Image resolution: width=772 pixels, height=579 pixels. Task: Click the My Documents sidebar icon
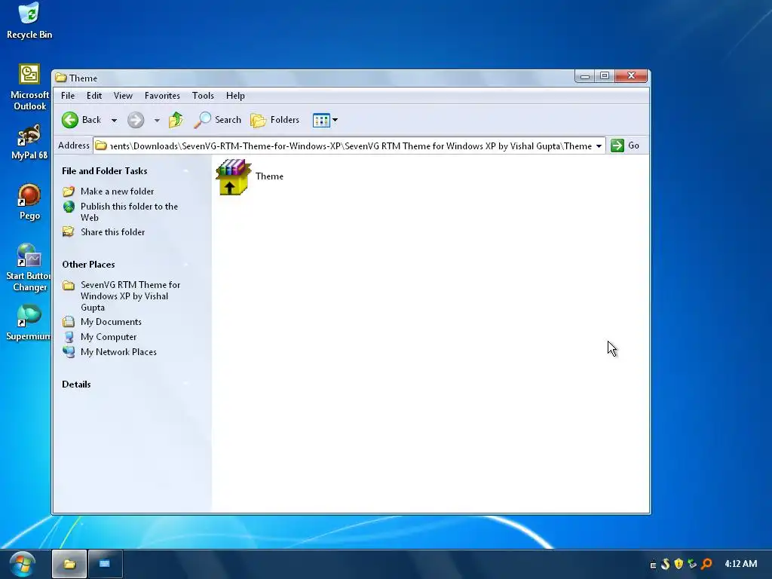69,321
